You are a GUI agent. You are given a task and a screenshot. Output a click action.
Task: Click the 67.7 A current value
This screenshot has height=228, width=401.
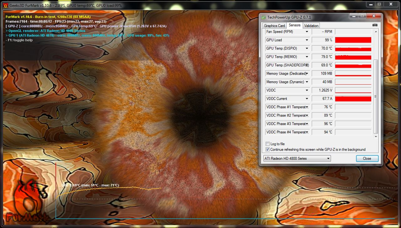pos(323,99)
